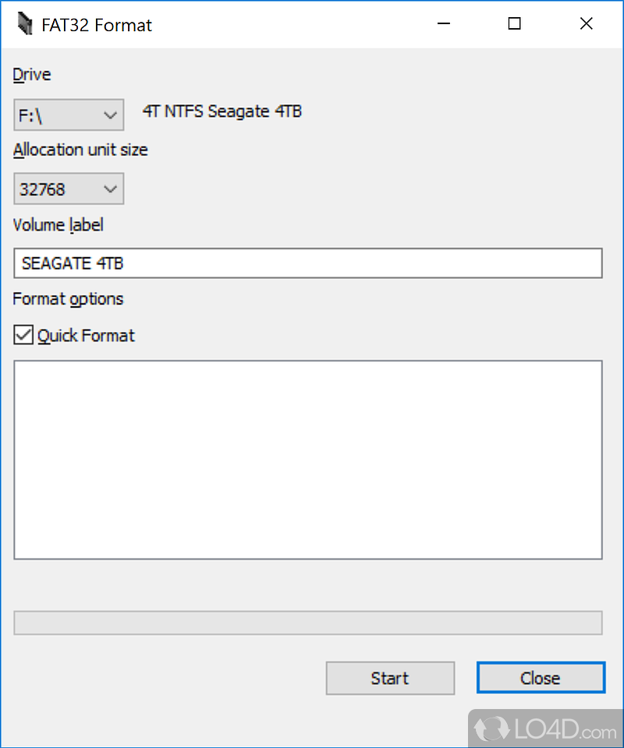Click the Drive label text
Viewport: 624px width, 748px height.
tap(31, 75)
